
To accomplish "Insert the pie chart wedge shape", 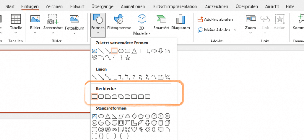I will point(101,123).
